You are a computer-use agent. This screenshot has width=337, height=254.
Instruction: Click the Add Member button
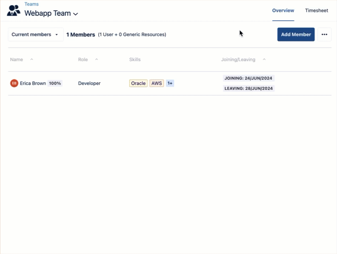(x=296, y=34)
